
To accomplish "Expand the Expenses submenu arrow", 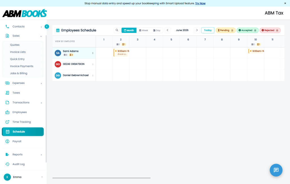I will [41, 83].
